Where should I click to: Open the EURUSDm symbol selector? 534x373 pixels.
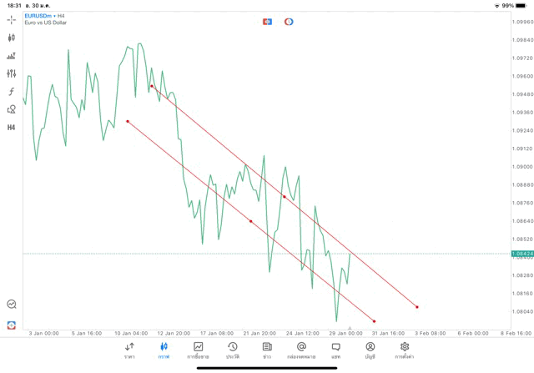click(x=41, y=16)
